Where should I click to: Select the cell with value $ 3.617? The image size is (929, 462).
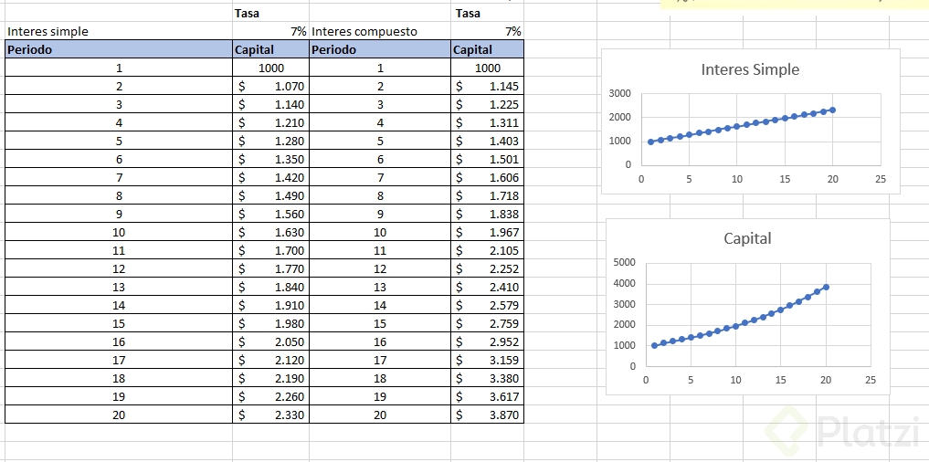coord(488,397)
